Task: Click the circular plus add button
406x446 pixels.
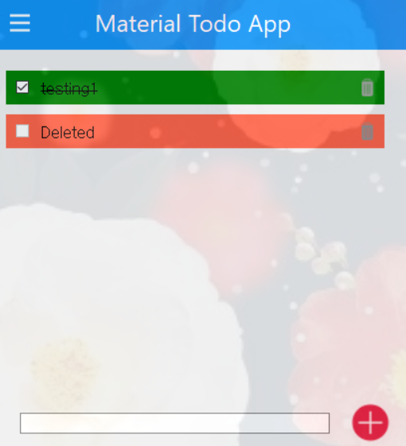Action: [x=370, y=422]
